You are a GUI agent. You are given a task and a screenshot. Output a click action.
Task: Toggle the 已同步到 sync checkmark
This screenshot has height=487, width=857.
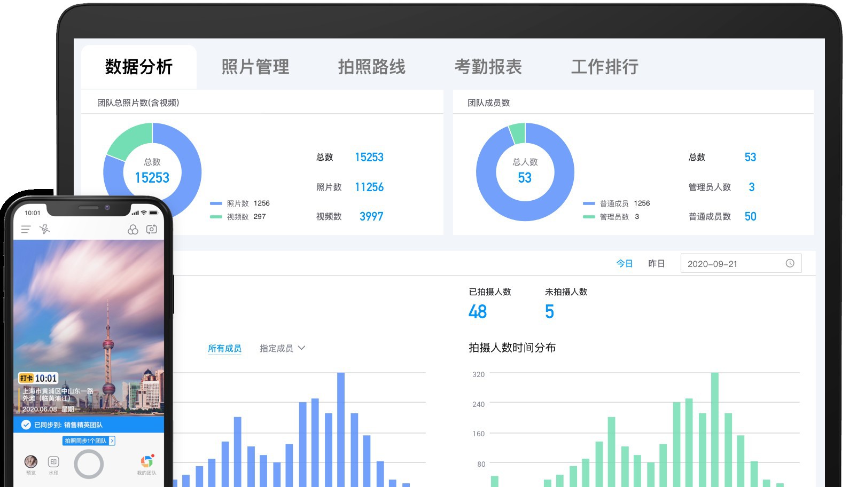[26, 425]
